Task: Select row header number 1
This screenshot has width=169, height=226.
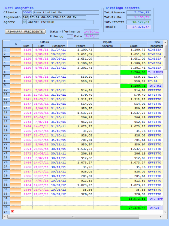Action: coord(6,50)
